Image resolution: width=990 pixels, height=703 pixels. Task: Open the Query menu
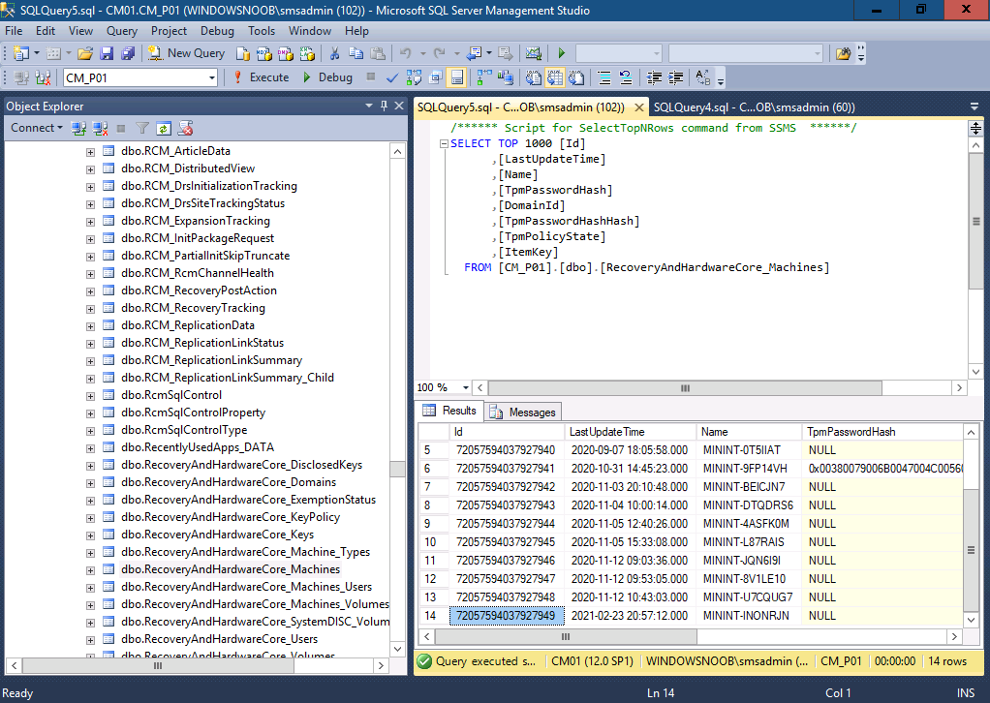tap(122, 31)
